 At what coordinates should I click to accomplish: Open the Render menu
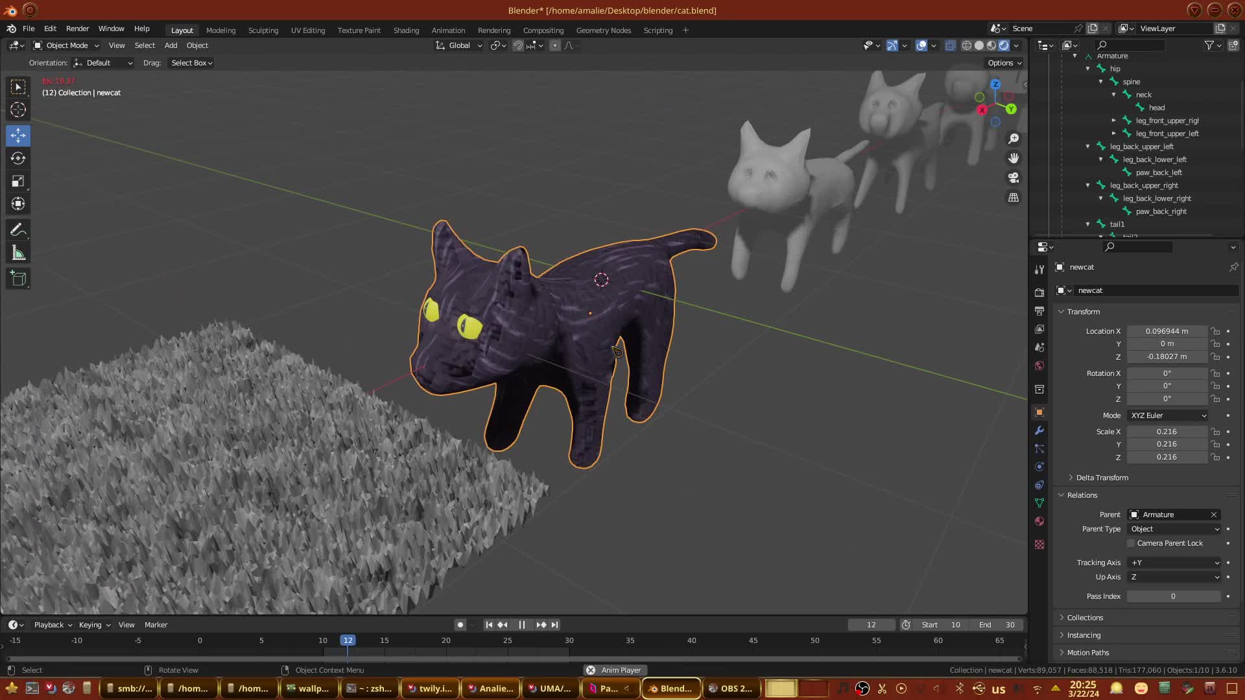click(x=77, y=29)
